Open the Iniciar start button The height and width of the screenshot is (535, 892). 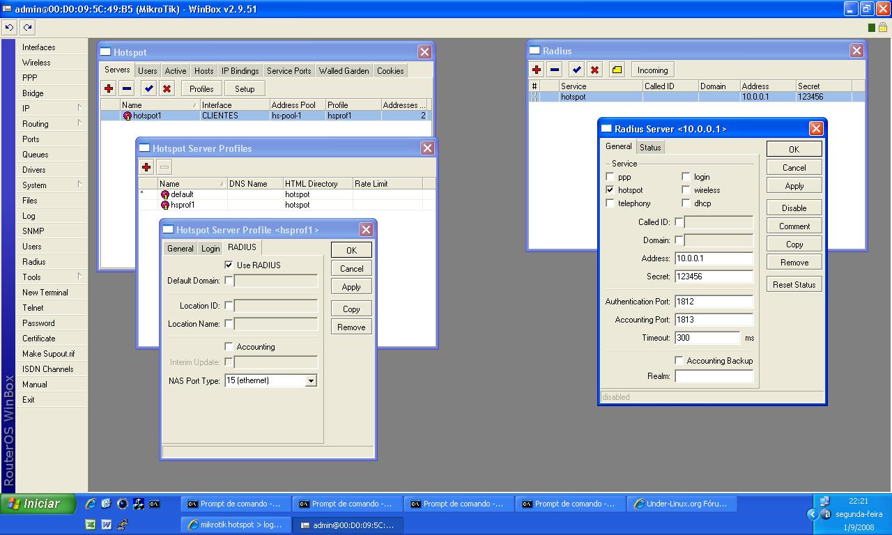click(38, 504)
